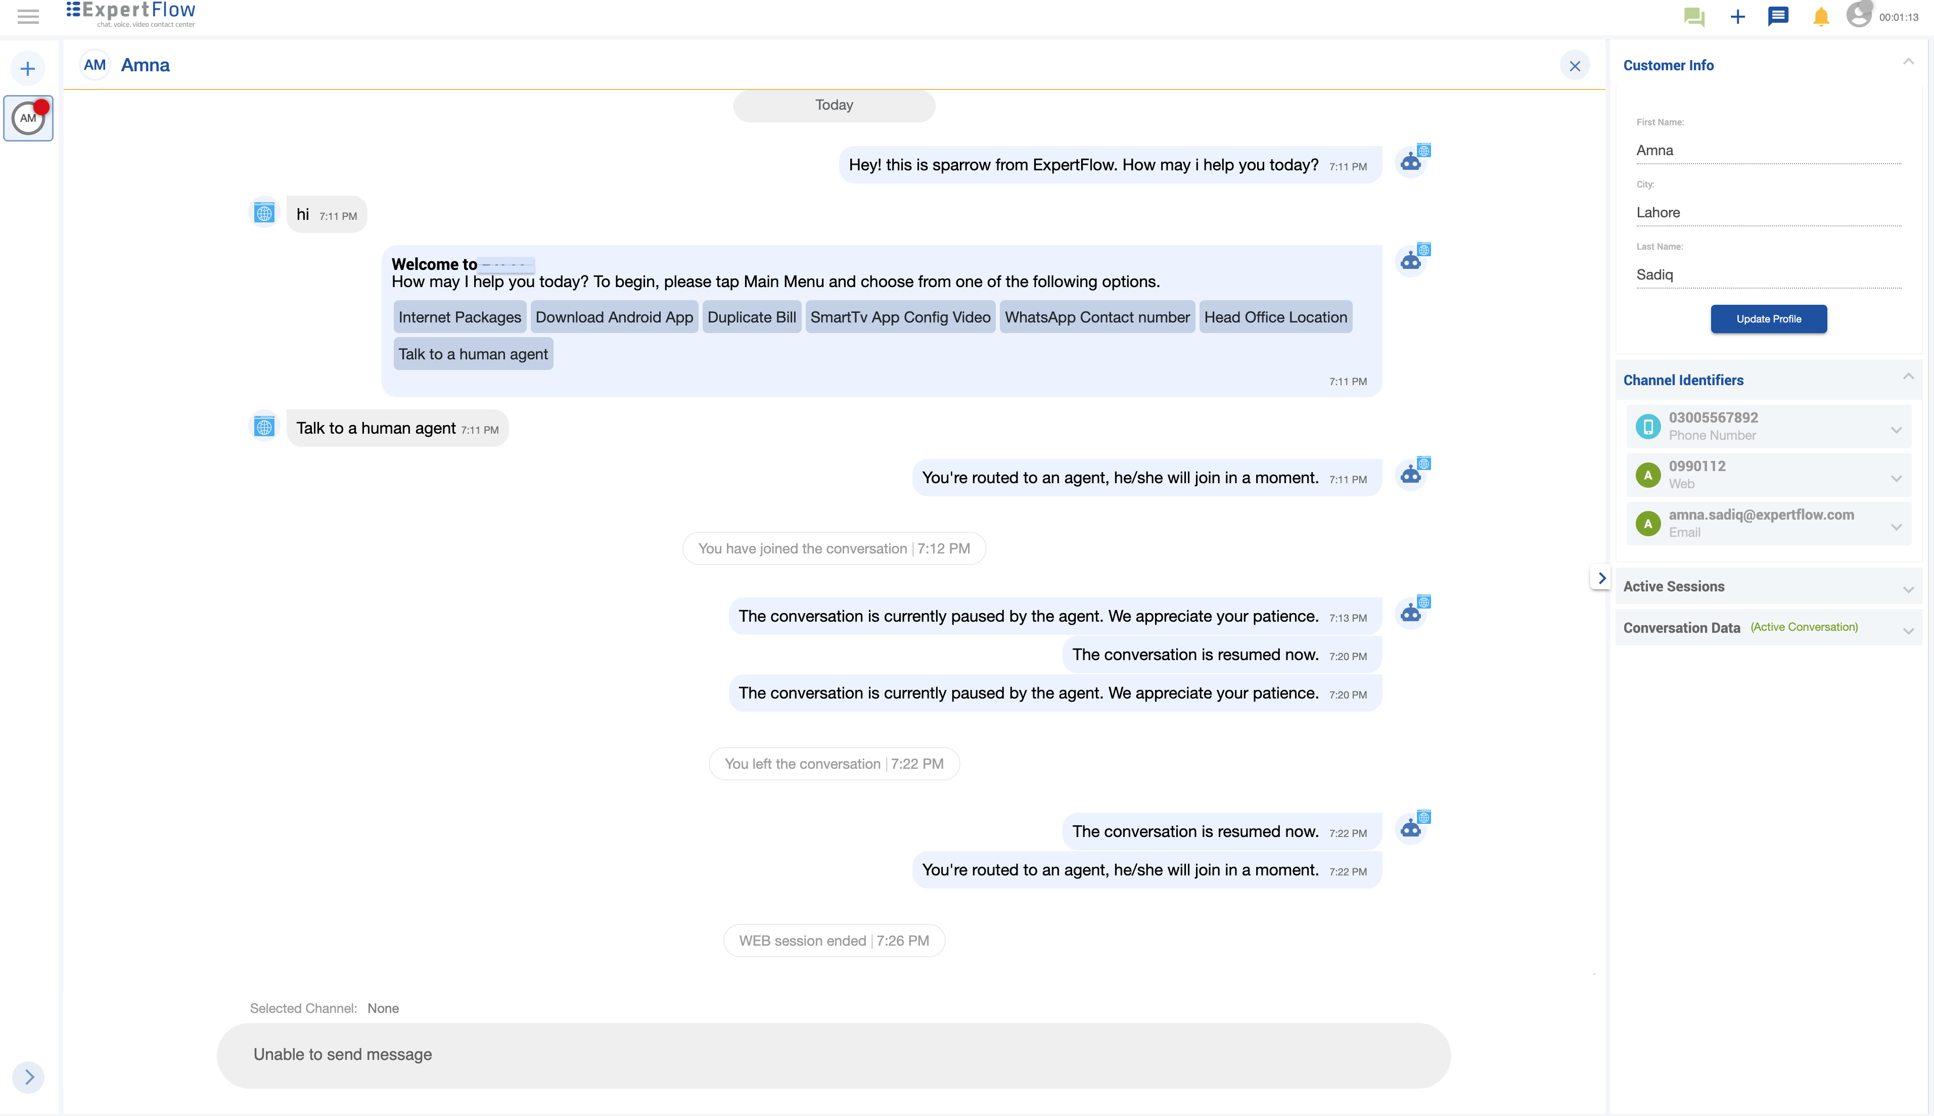
Task: Collapse the Channel Identifiers panel
Action: click(x=1908, y=377)
